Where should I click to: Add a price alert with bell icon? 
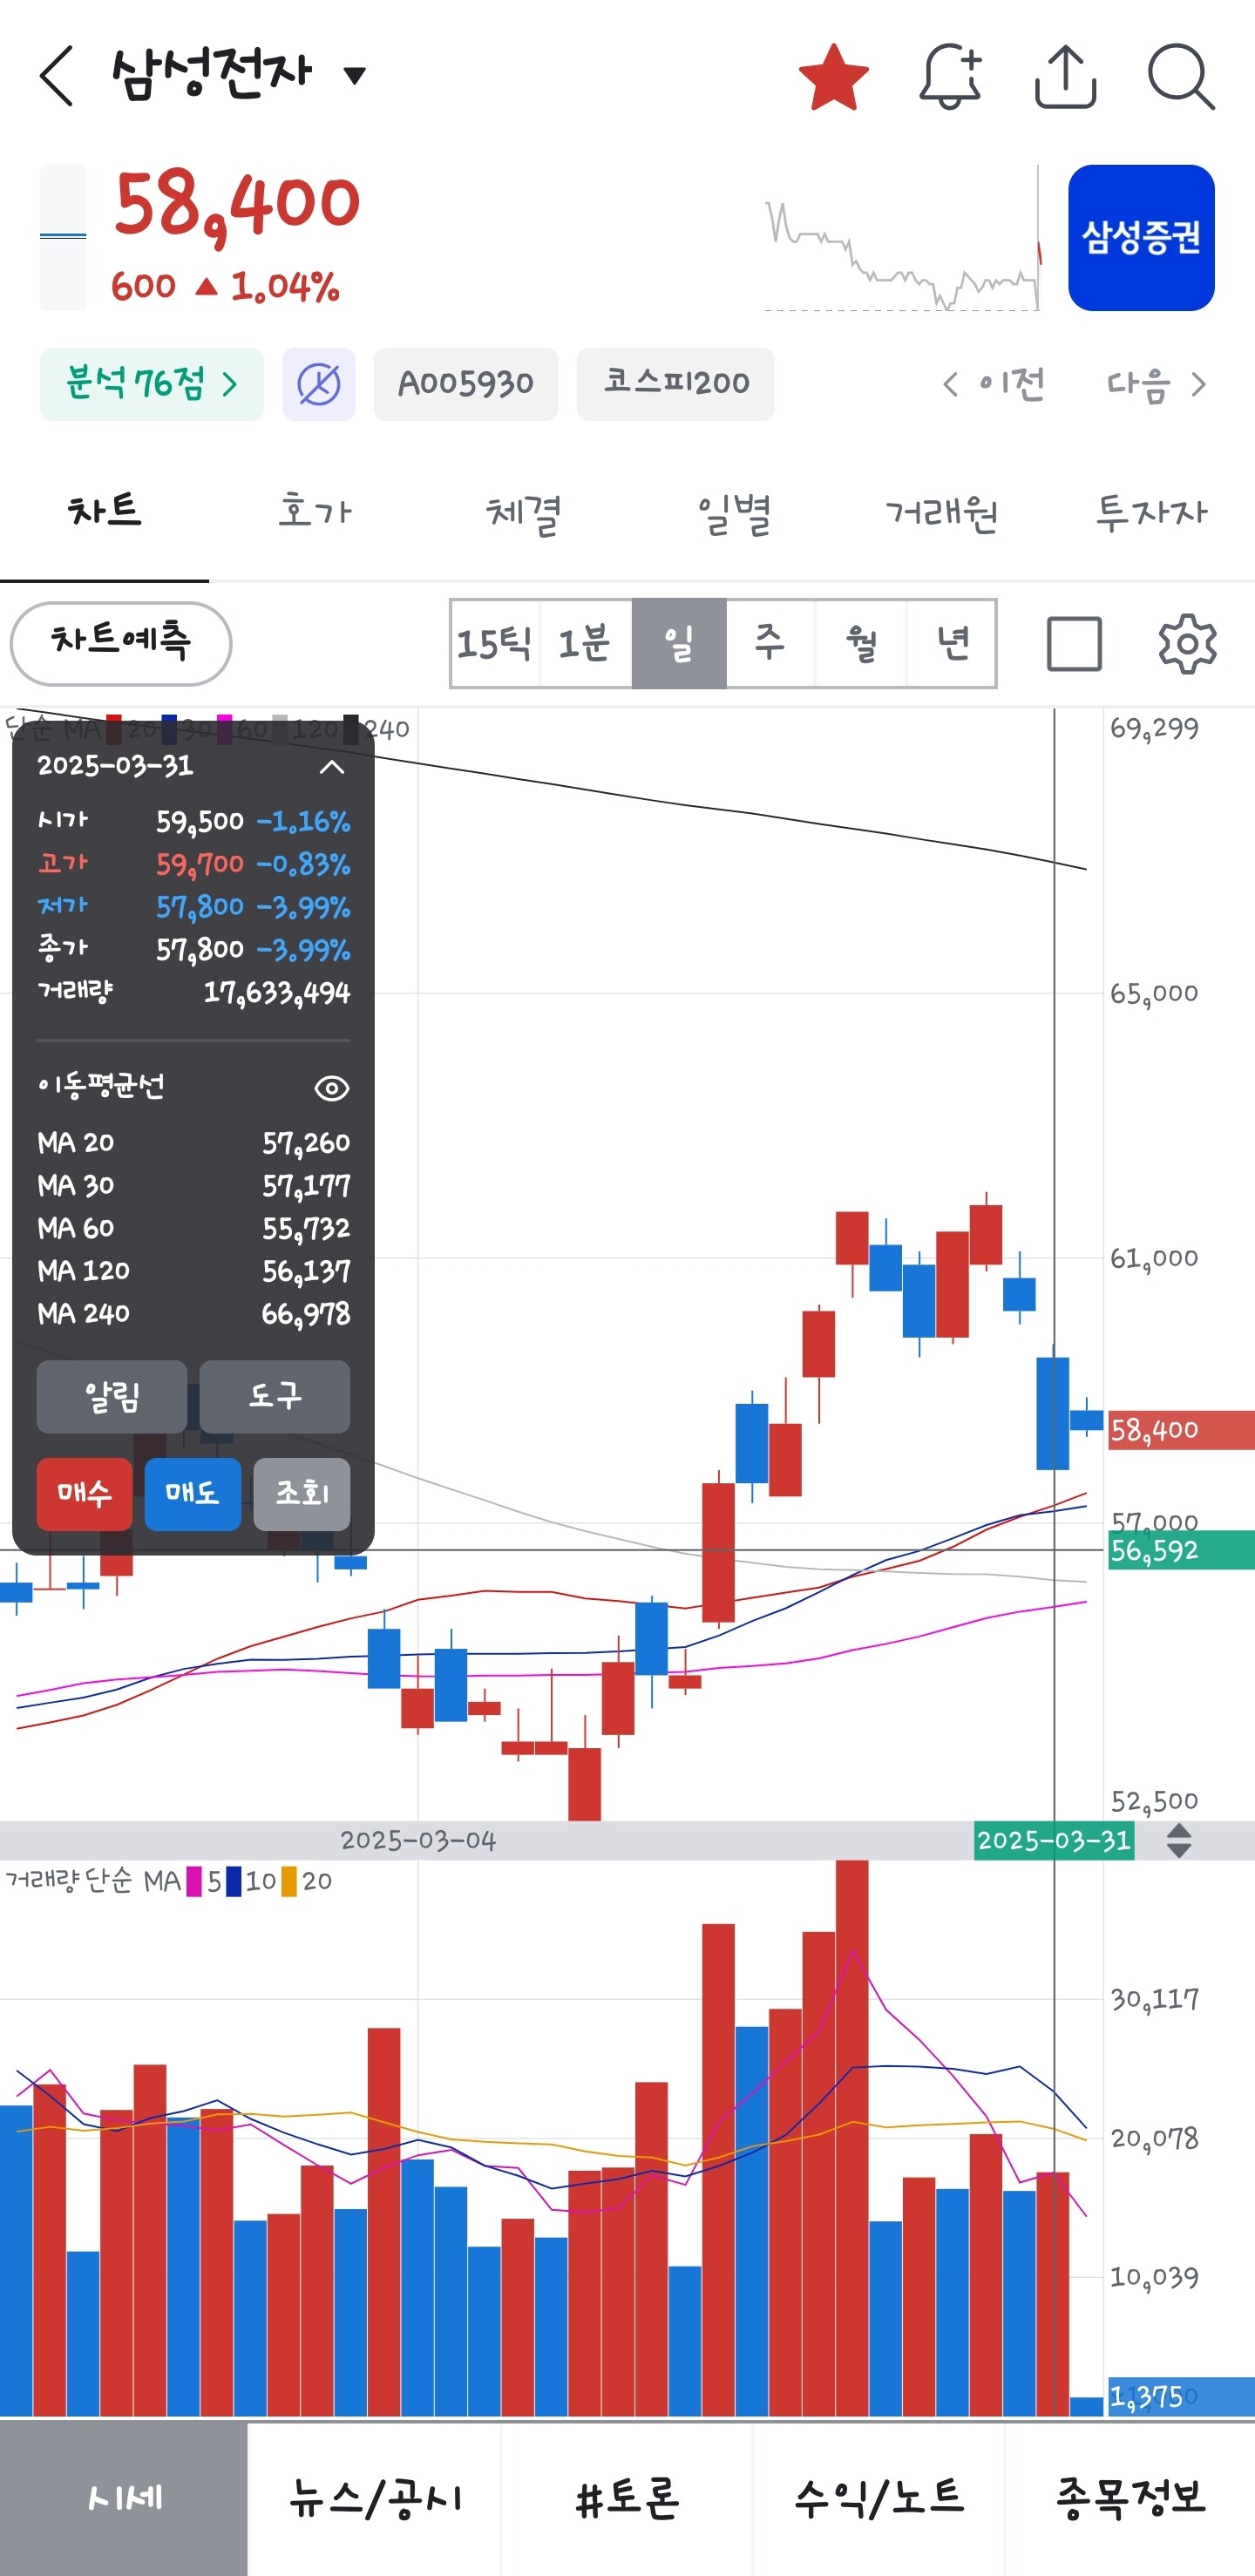[x=950, y=76]
